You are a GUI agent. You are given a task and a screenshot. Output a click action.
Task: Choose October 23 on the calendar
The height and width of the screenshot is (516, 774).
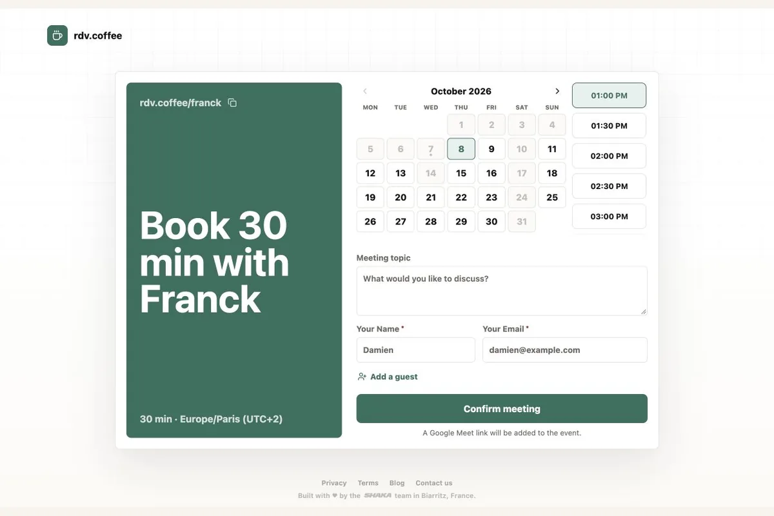click(491, 197)
